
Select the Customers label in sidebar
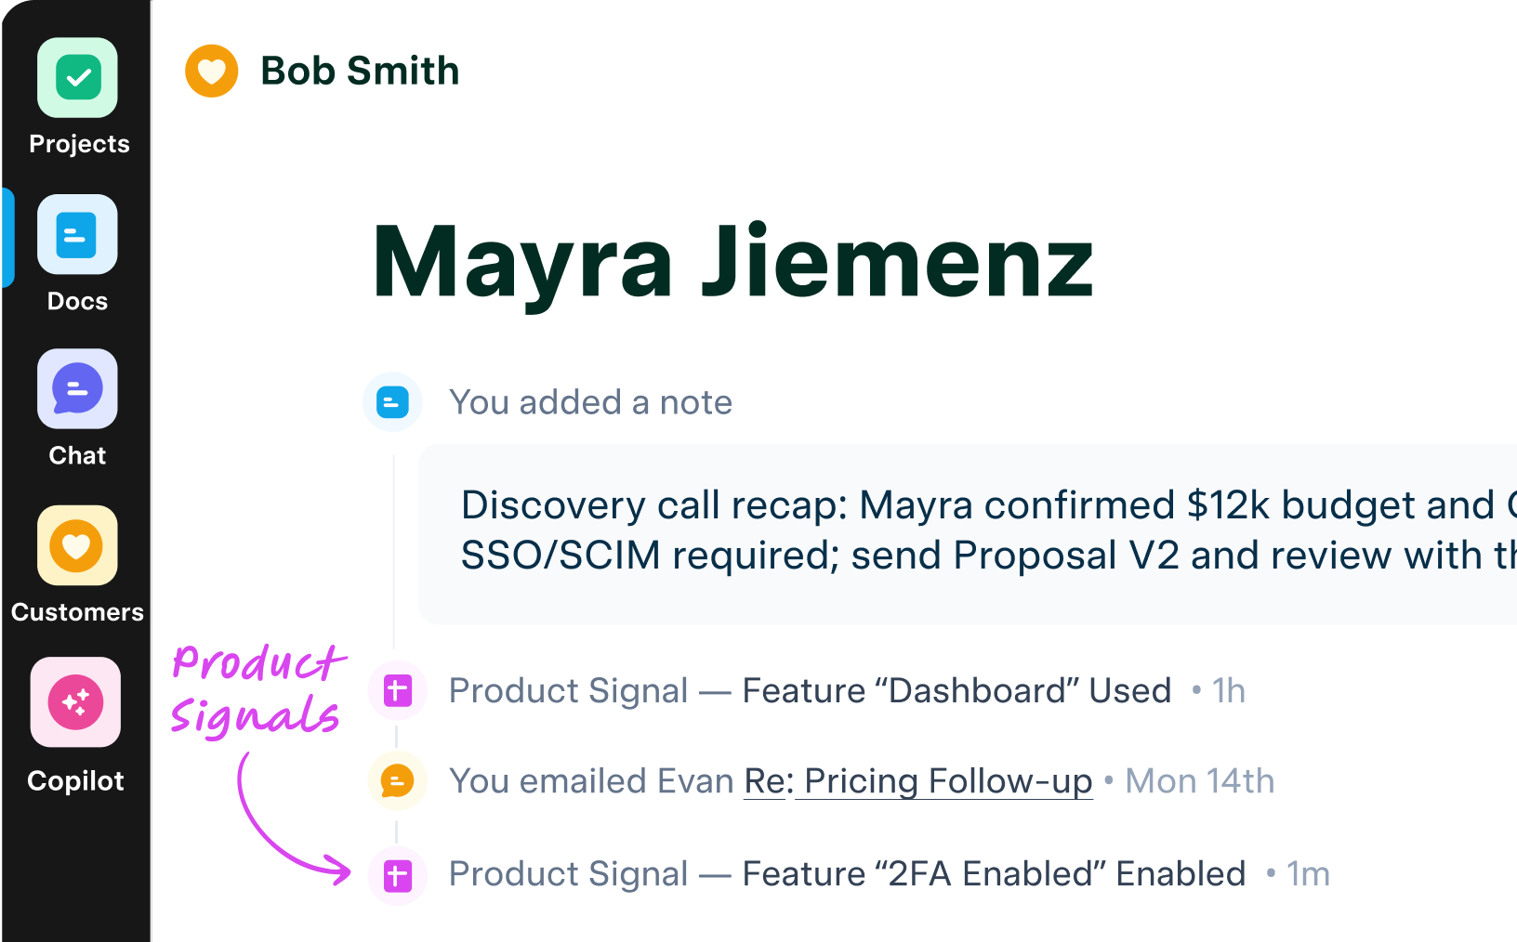point(77,612)
